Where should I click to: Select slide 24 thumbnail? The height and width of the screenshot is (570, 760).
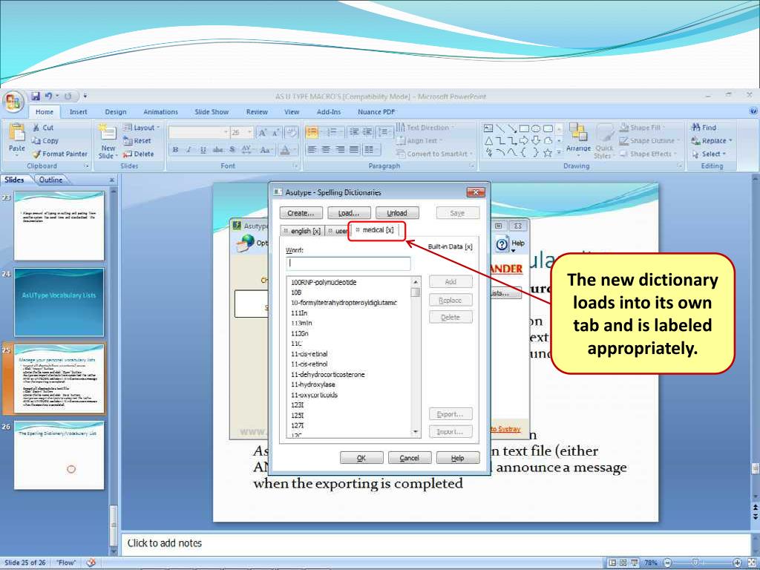(59, 303)
